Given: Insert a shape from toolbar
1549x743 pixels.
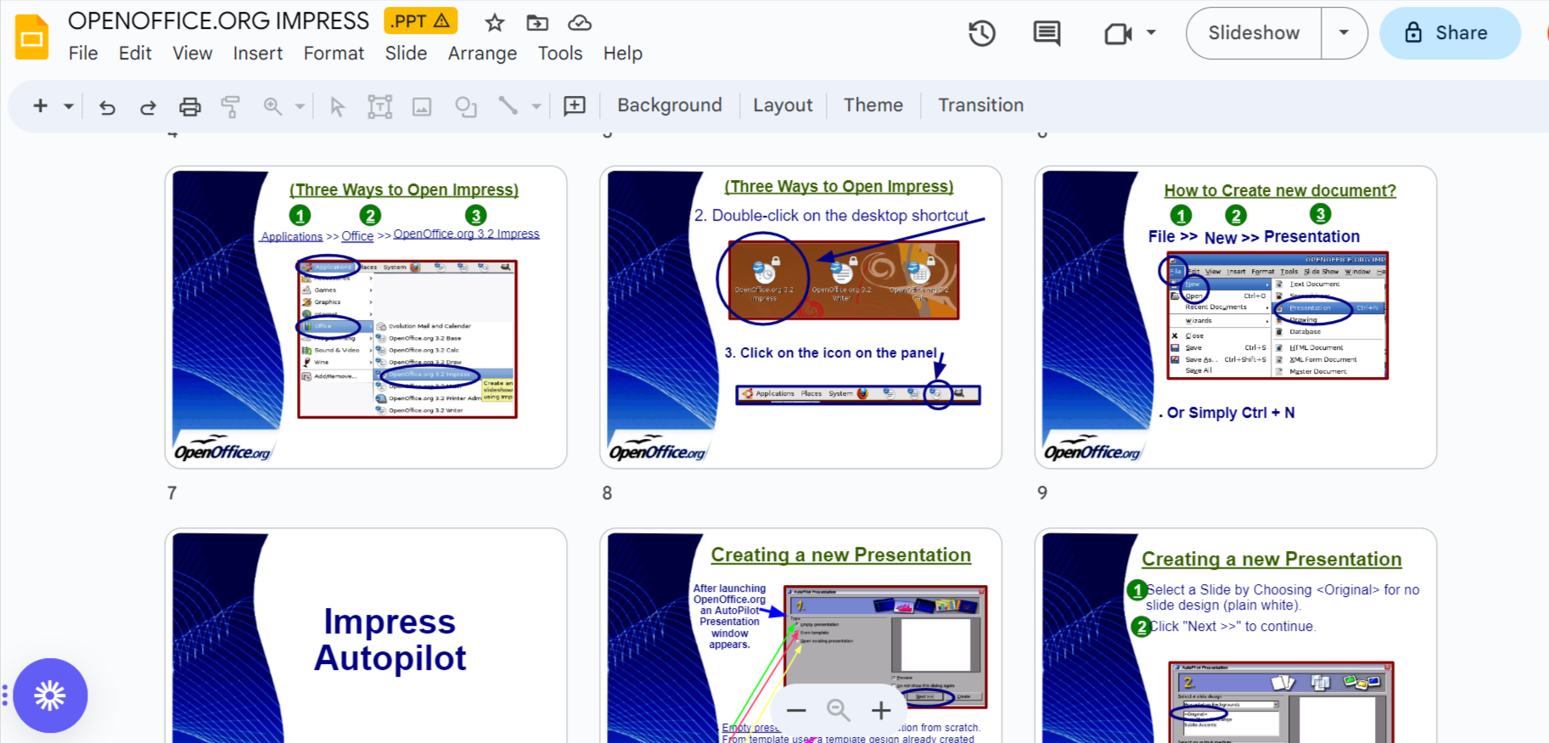Looking at the screenshot, I should 465,106.
